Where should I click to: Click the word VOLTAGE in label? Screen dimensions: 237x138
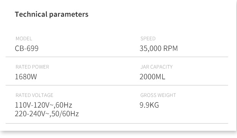tap(43, 95)
